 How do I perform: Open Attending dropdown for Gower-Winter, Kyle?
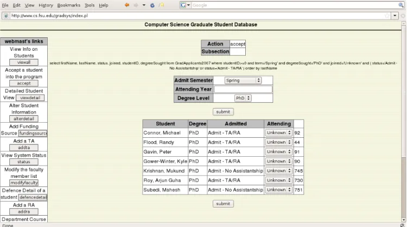278,161
